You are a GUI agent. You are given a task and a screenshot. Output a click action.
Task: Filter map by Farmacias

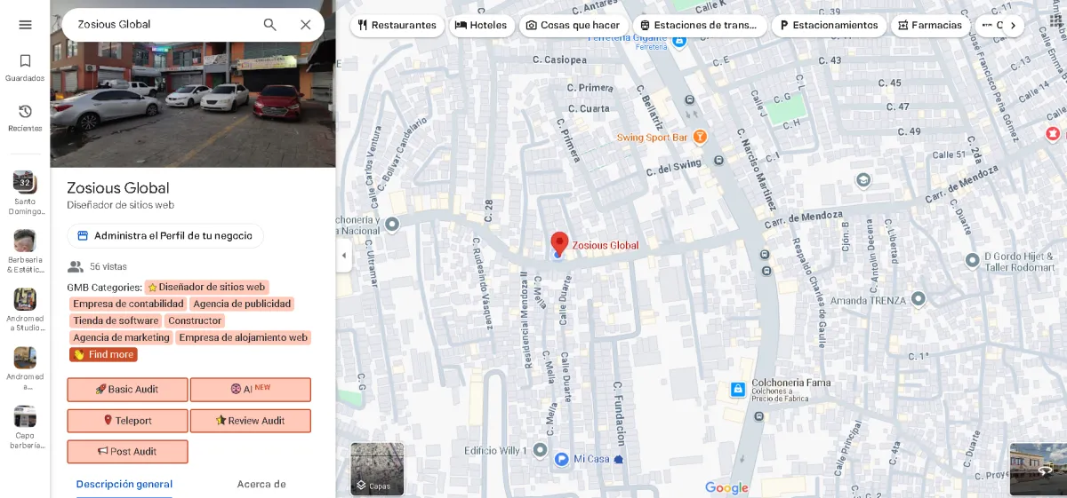pos(930,25)
